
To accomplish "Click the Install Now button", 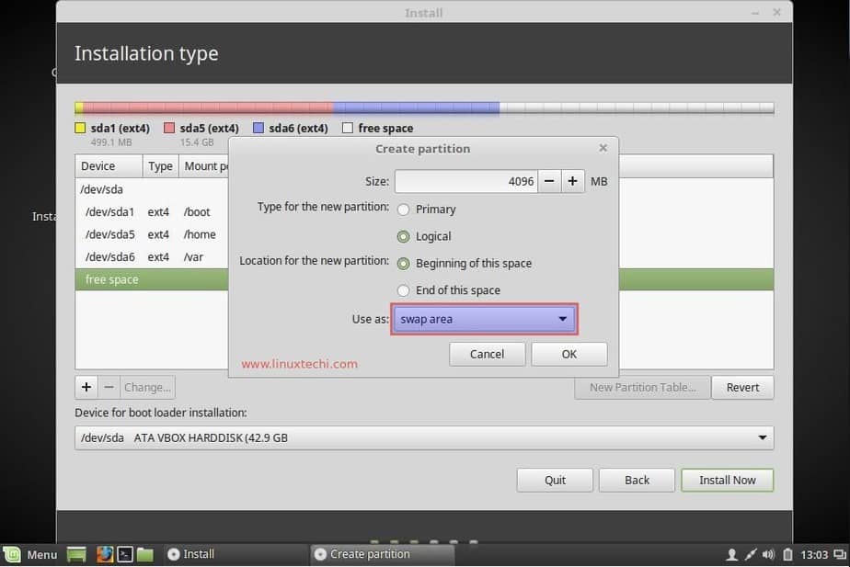I will [727, 480].
